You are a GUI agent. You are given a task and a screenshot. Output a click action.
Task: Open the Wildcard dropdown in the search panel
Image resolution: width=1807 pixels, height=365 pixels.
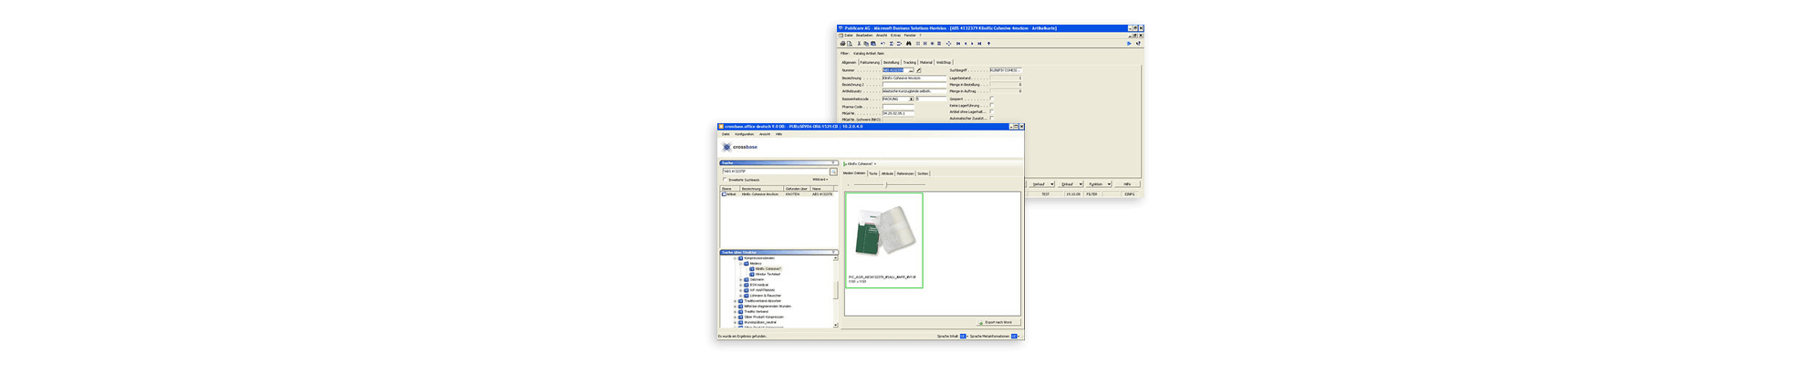point(820,180)
